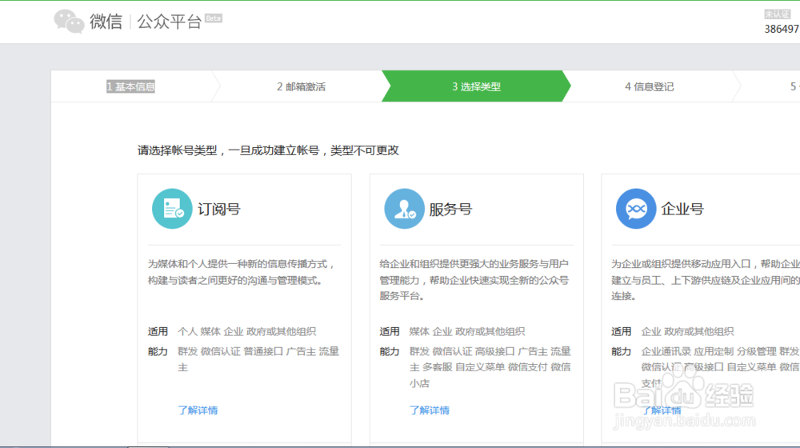Screen dimensions: 800x448
Task: Go to step 1 基本信息
Action: 130,86
